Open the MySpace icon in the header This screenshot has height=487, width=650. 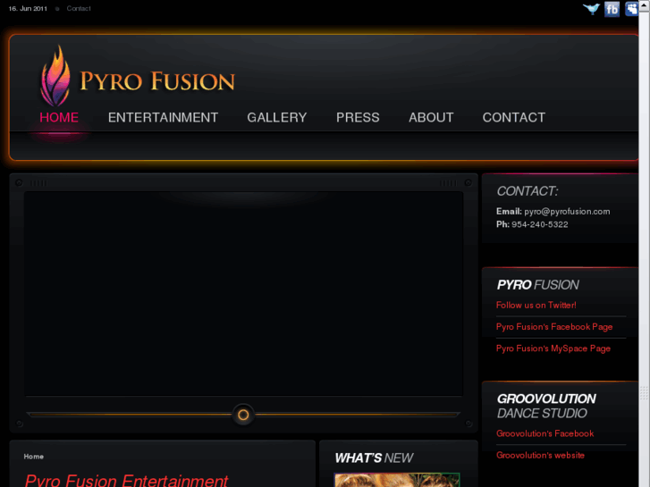coord(631,9)
